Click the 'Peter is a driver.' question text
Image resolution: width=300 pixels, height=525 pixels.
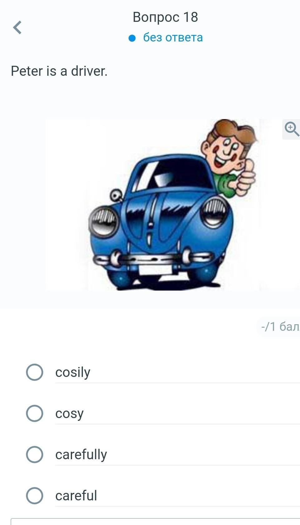tap(59, 71)
